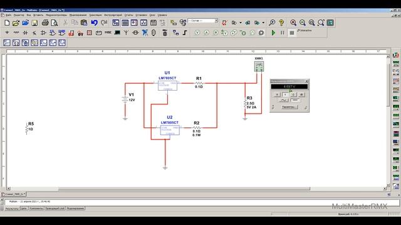Run the simulation with green play
Viewport: 401px width, 225px height.
point(273,32)
